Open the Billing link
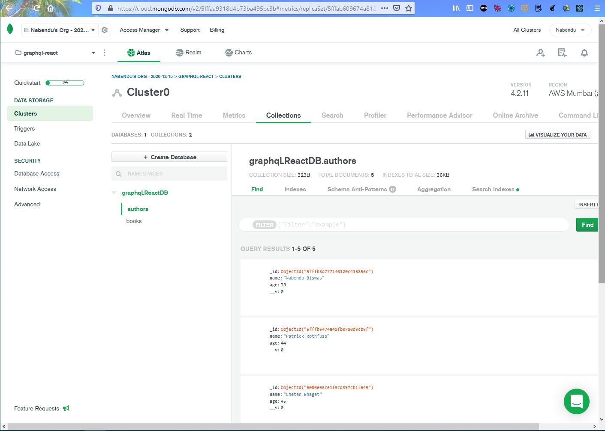 [217, 30]
